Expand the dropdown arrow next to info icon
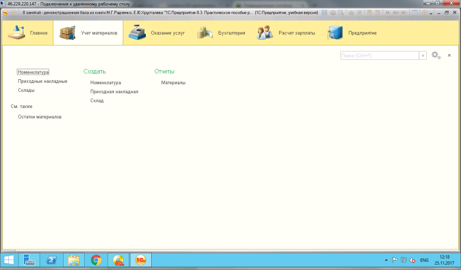This screenshot has height=270, width=461. pyautogui.click(x=431, y=13)
